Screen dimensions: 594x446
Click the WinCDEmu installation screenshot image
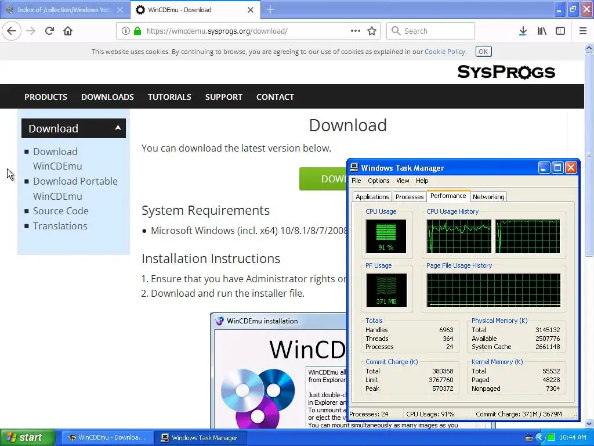pos(278,371)
